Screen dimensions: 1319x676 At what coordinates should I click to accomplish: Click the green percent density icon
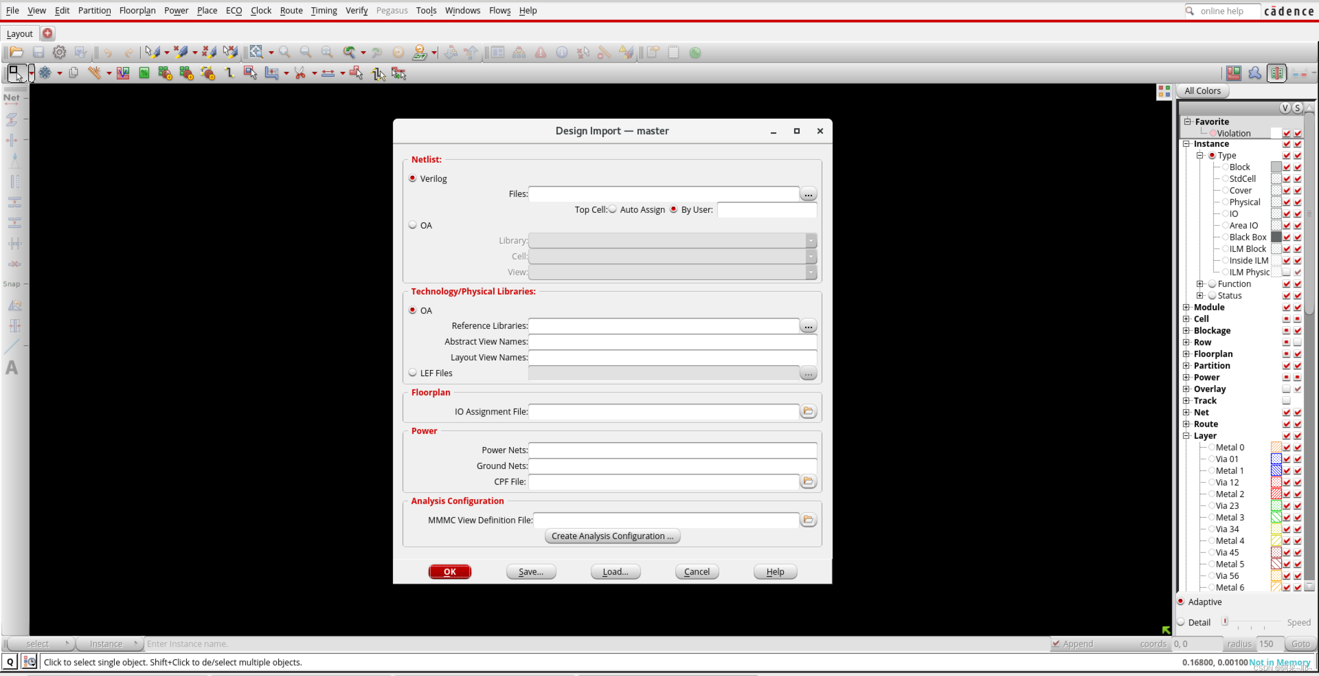pyautogui.click(x=144, y=73)
